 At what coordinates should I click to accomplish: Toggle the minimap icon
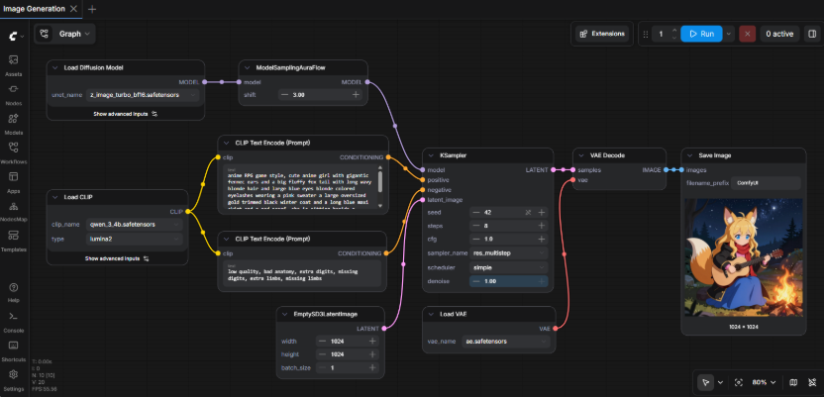tap(793, 382)
